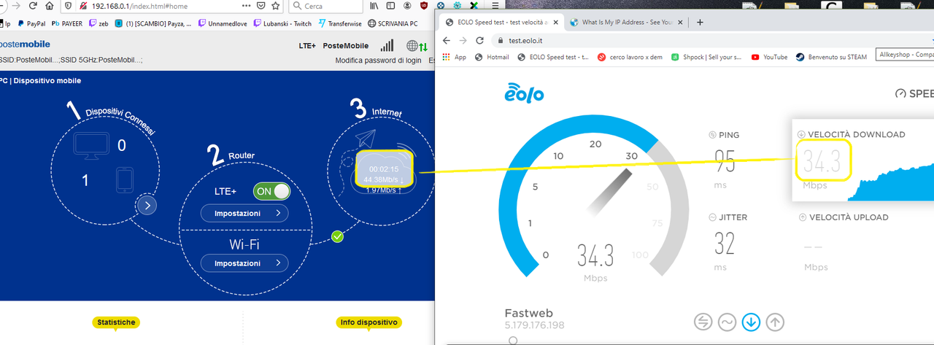Viewport: 934px width, 345px height.
Task: Open a new Chrome tab
Action: pos(700,22)
